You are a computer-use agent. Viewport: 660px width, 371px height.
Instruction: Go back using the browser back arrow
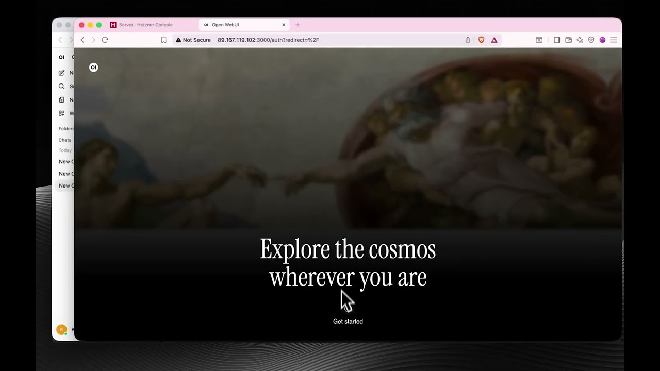point(82,40)
